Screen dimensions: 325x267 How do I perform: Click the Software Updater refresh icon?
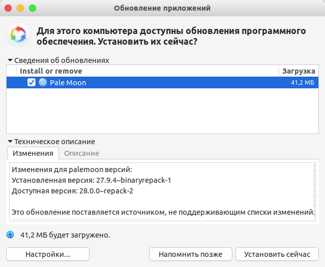(18, 35)
